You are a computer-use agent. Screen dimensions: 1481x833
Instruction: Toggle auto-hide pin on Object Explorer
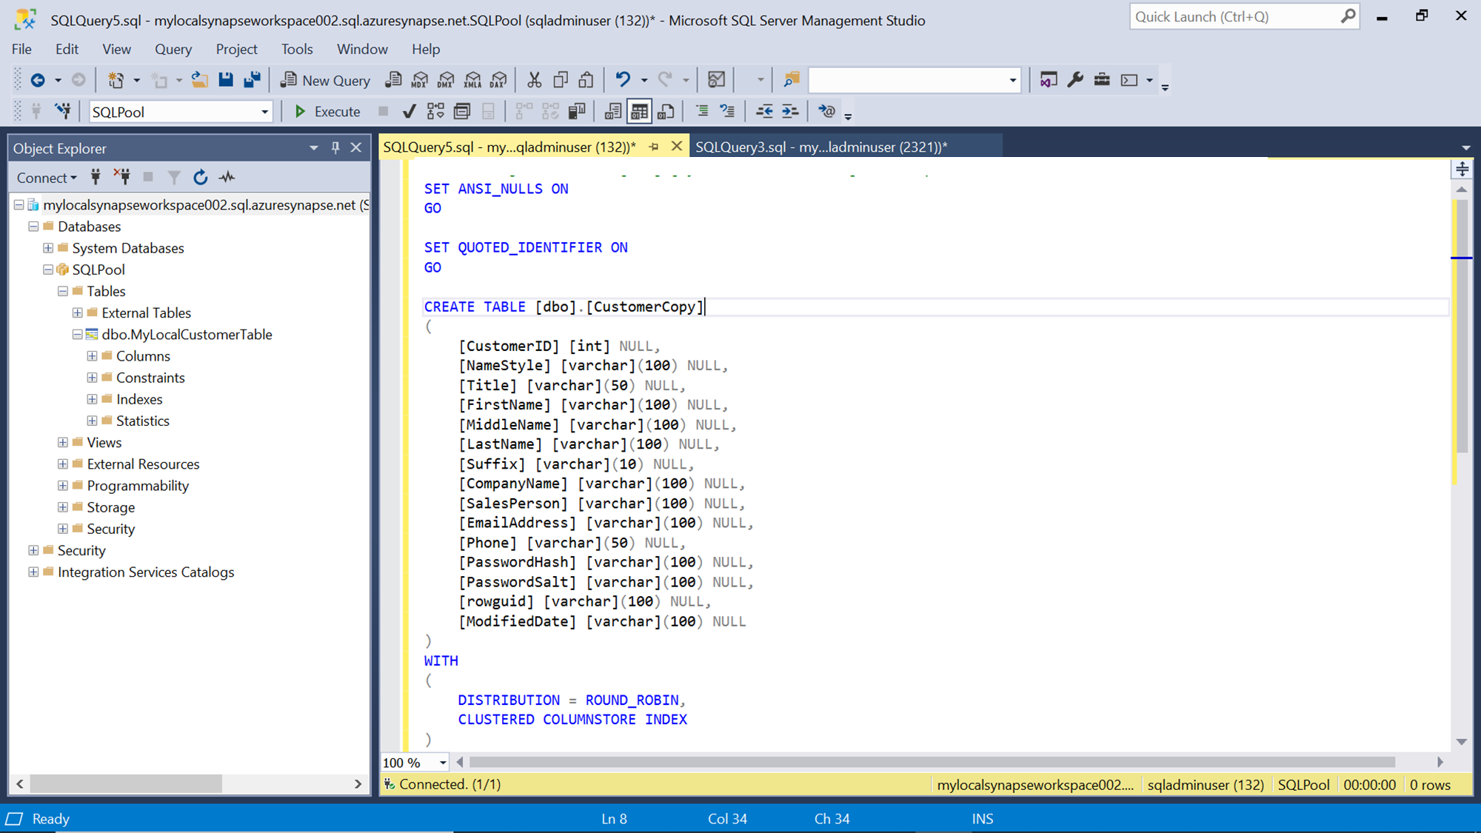pos(335,148)
